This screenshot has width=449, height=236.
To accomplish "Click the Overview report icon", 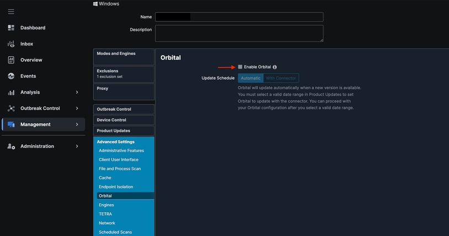I will click(11, 60).
